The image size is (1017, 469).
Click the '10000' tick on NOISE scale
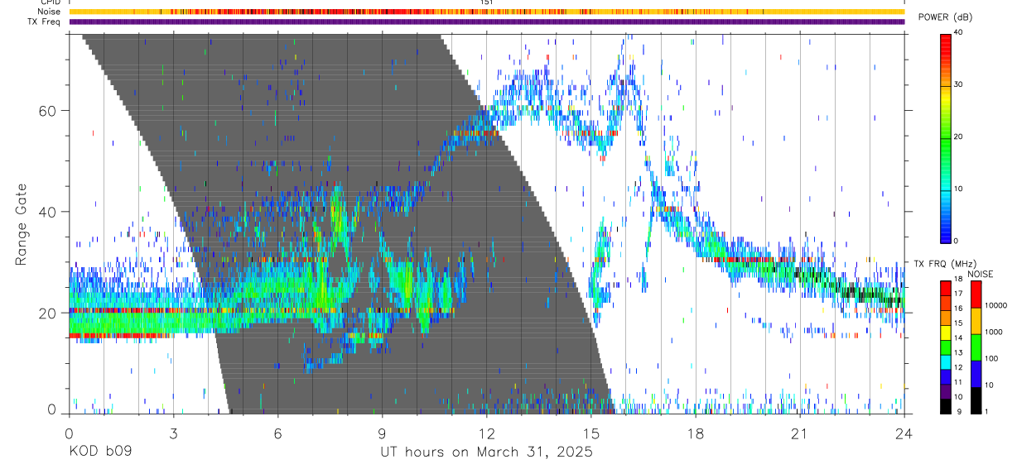[x=998, y=305]
